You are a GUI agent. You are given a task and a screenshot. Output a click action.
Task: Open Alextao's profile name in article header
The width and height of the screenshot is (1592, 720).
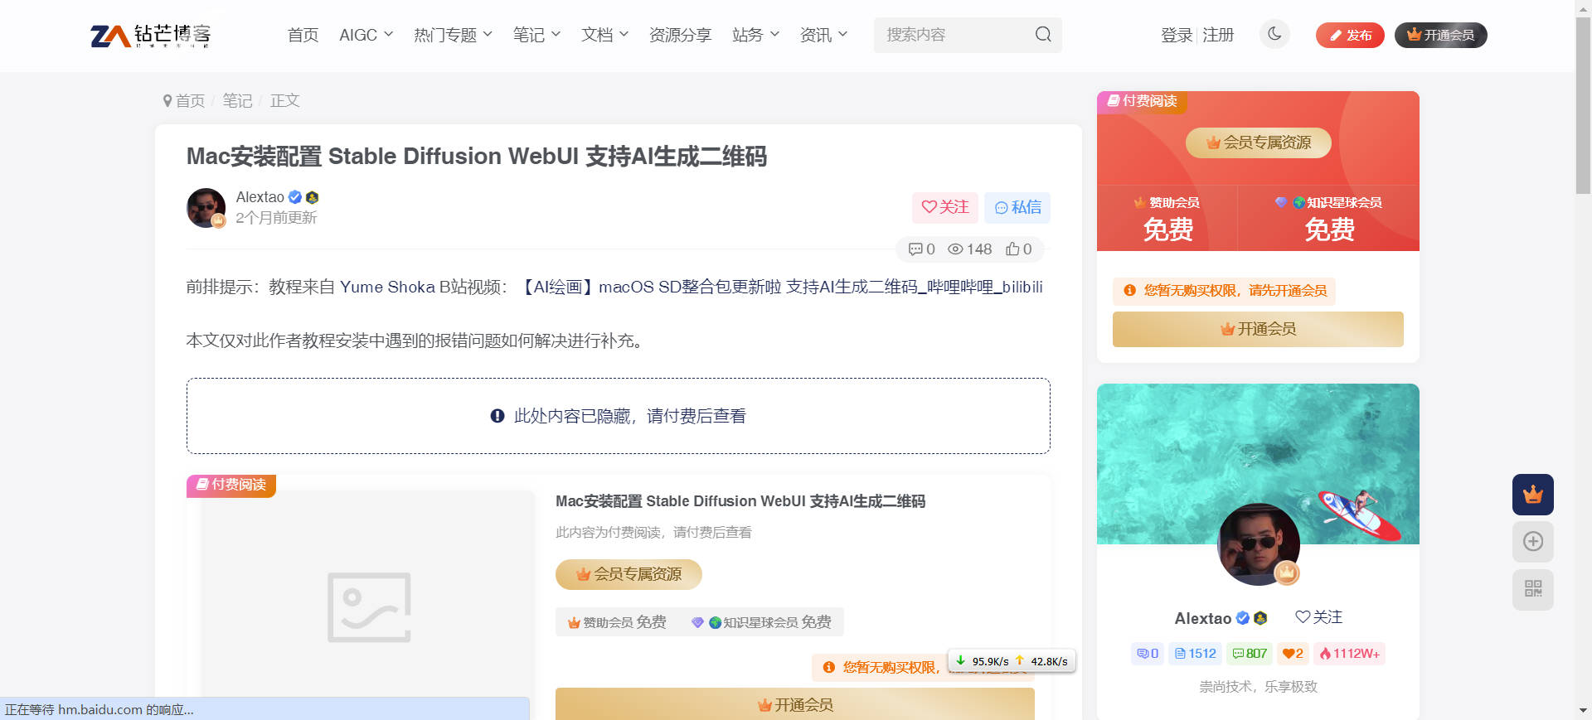pyautogui.click(x=260, y=197)
